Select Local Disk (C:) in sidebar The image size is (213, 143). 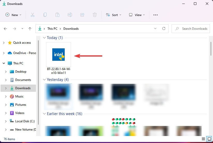click(25, 121)
